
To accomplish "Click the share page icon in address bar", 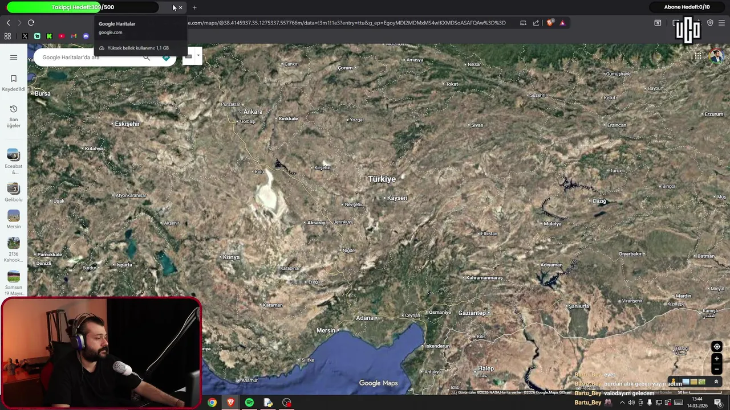I will [536, 23].
